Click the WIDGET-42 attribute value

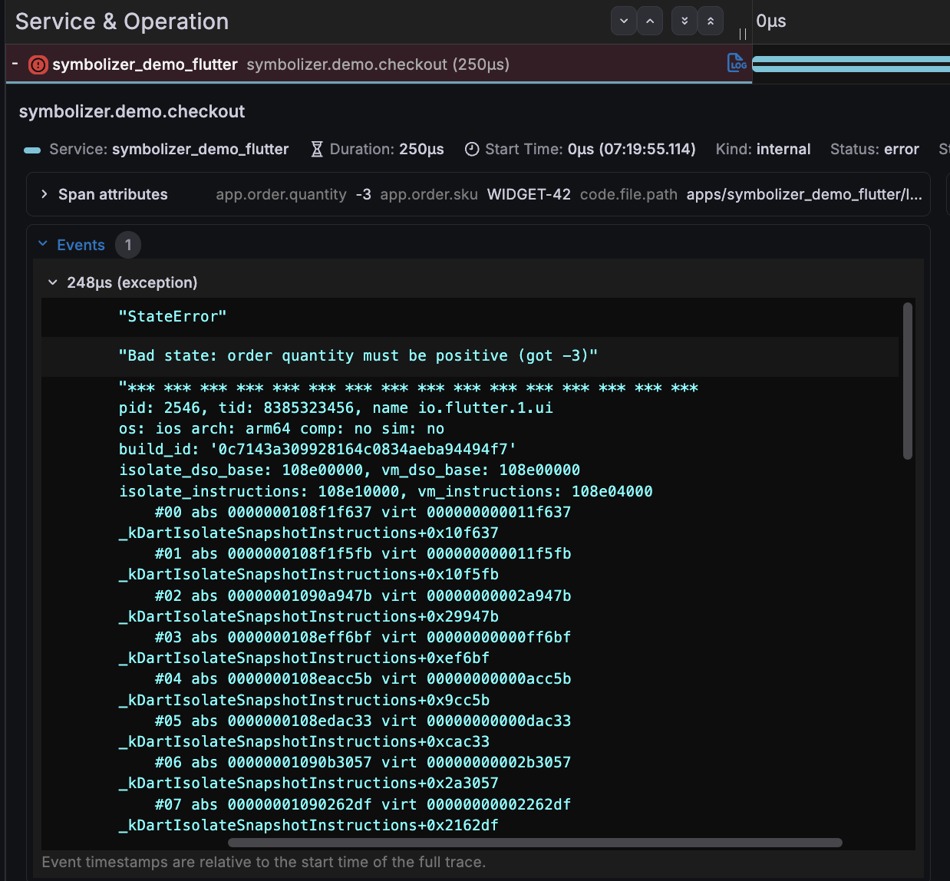[x=529, y=194]
